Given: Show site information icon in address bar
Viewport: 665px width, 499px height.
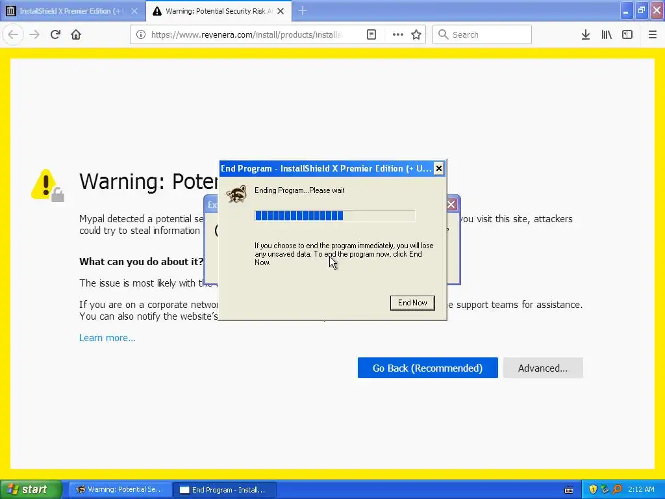Looking at the screenshot, I should tap(141, 35).
